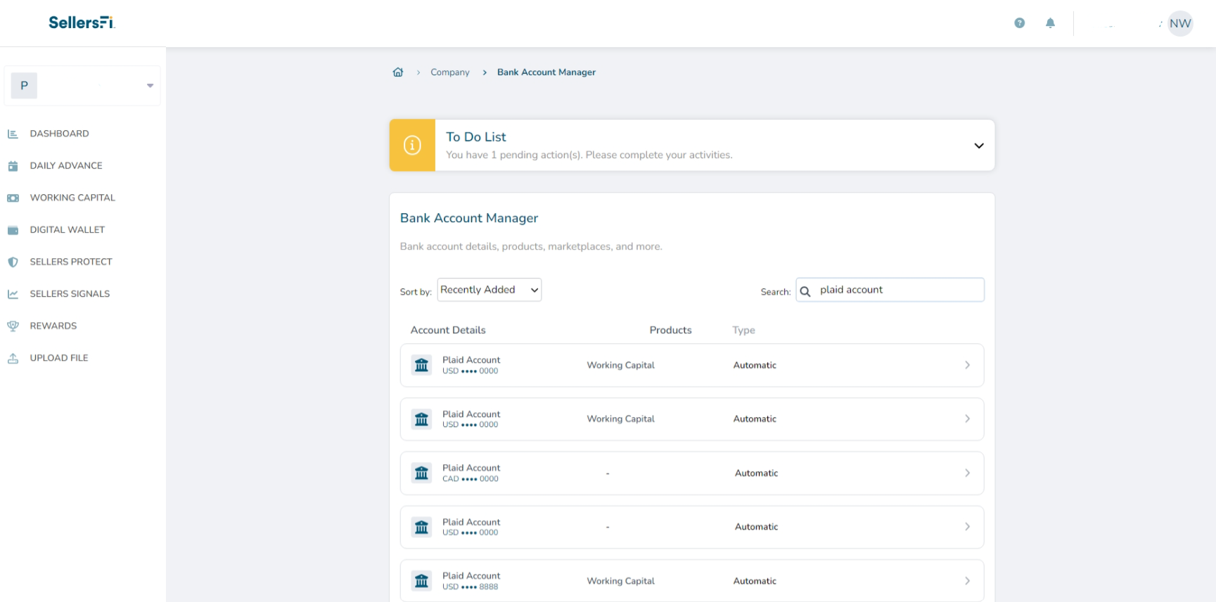This screenshot has height=602, width=1216.
Task: Click the bank icon of account 8888
Action: (x=421, y=581)
